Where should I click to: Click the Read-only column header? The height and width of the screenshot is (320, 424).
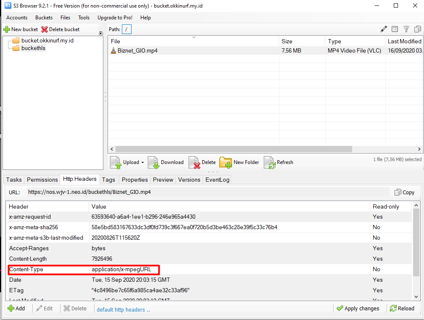click(390, 206)
